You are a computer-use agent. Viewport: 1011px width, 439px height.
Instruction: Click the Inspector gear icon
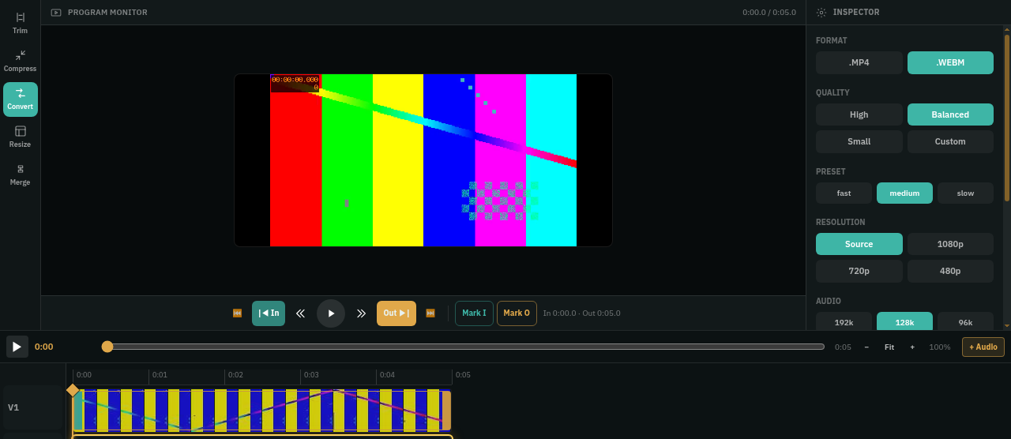coord(821,13)
